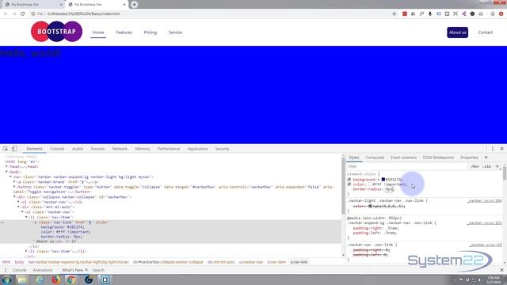Open the DevTools three-dot customize menu

(x=493, y=149)
